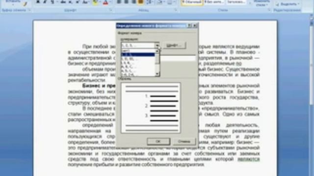The height and width of the screenshot is (176, 314).
Task: Expand the borders arrow
Action: click(174, 2)
